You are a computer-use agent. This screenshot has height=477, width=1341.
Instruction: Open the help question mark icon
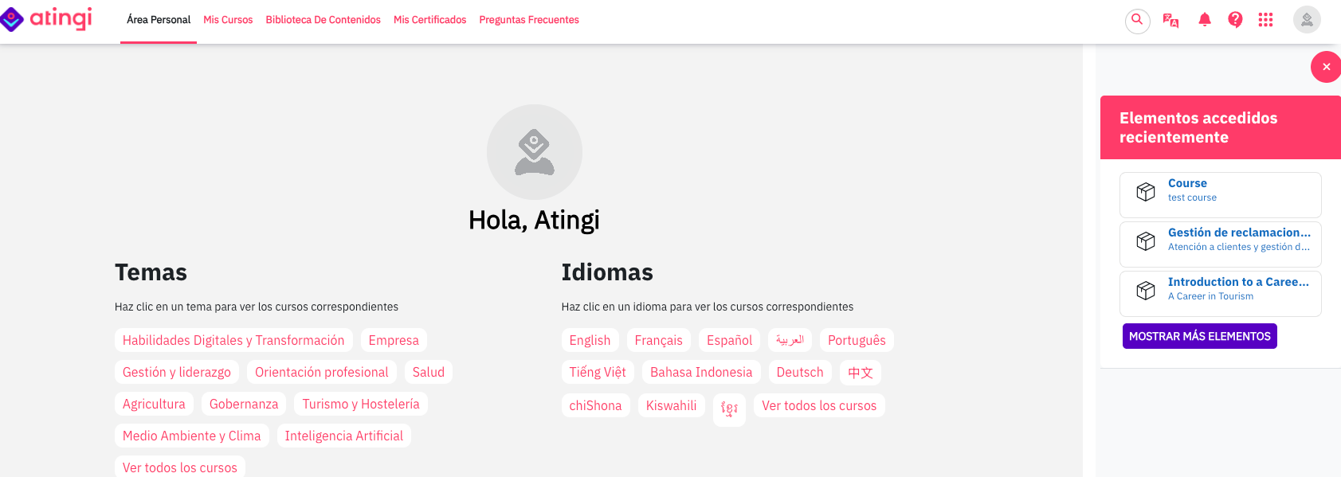coord(1235,20)
